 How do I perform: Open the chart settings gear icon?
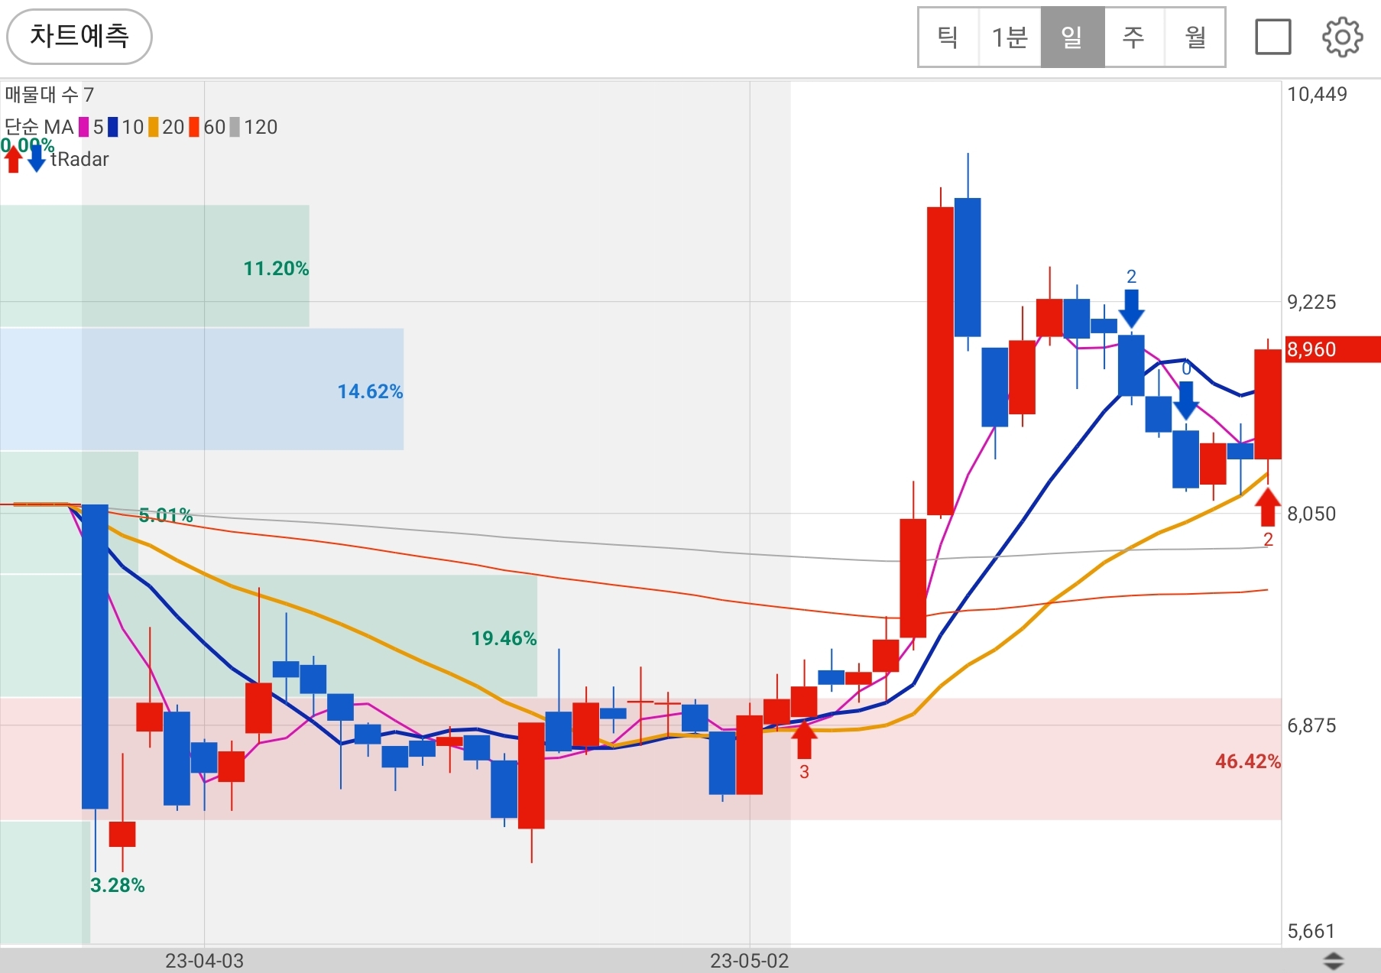tap(1342, 37)
